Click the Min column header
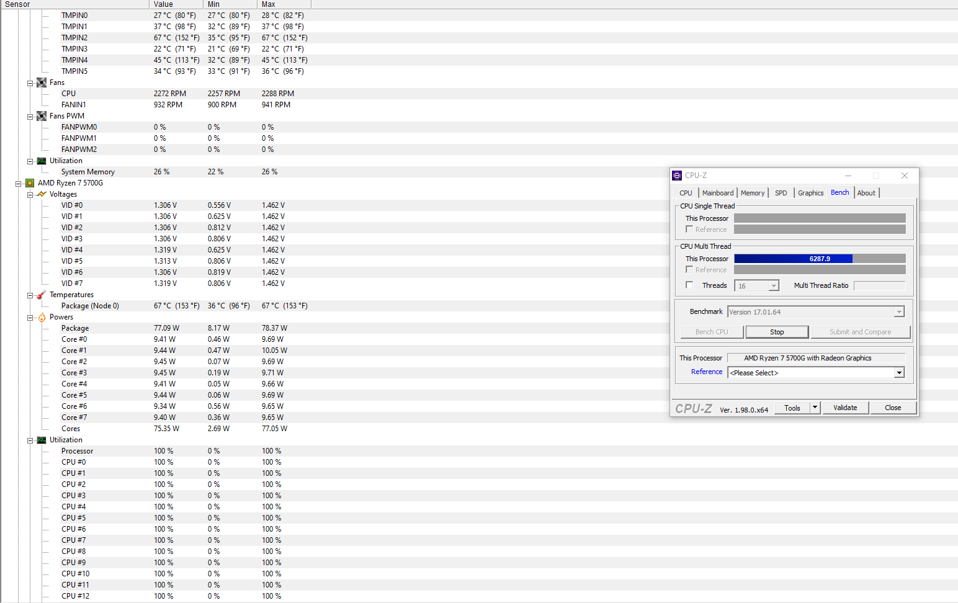 click(230, 4)
